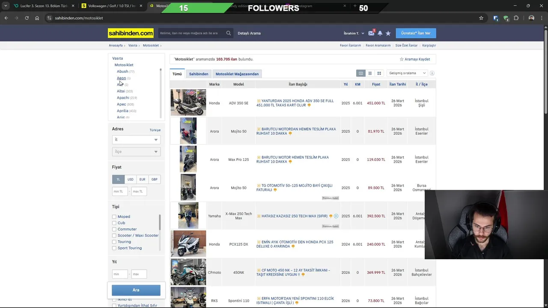This screenshot has height=308, width=548.
Task: Open Size Özel İlanlar link
Action: point(406,45)
